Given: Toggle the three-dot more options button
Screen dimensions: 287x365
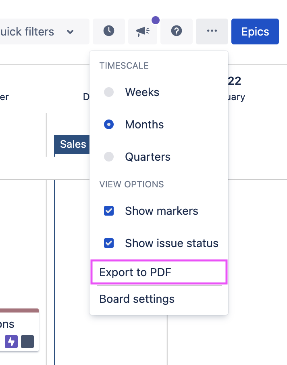Looking at the screenshot, I should coord(212,31).
